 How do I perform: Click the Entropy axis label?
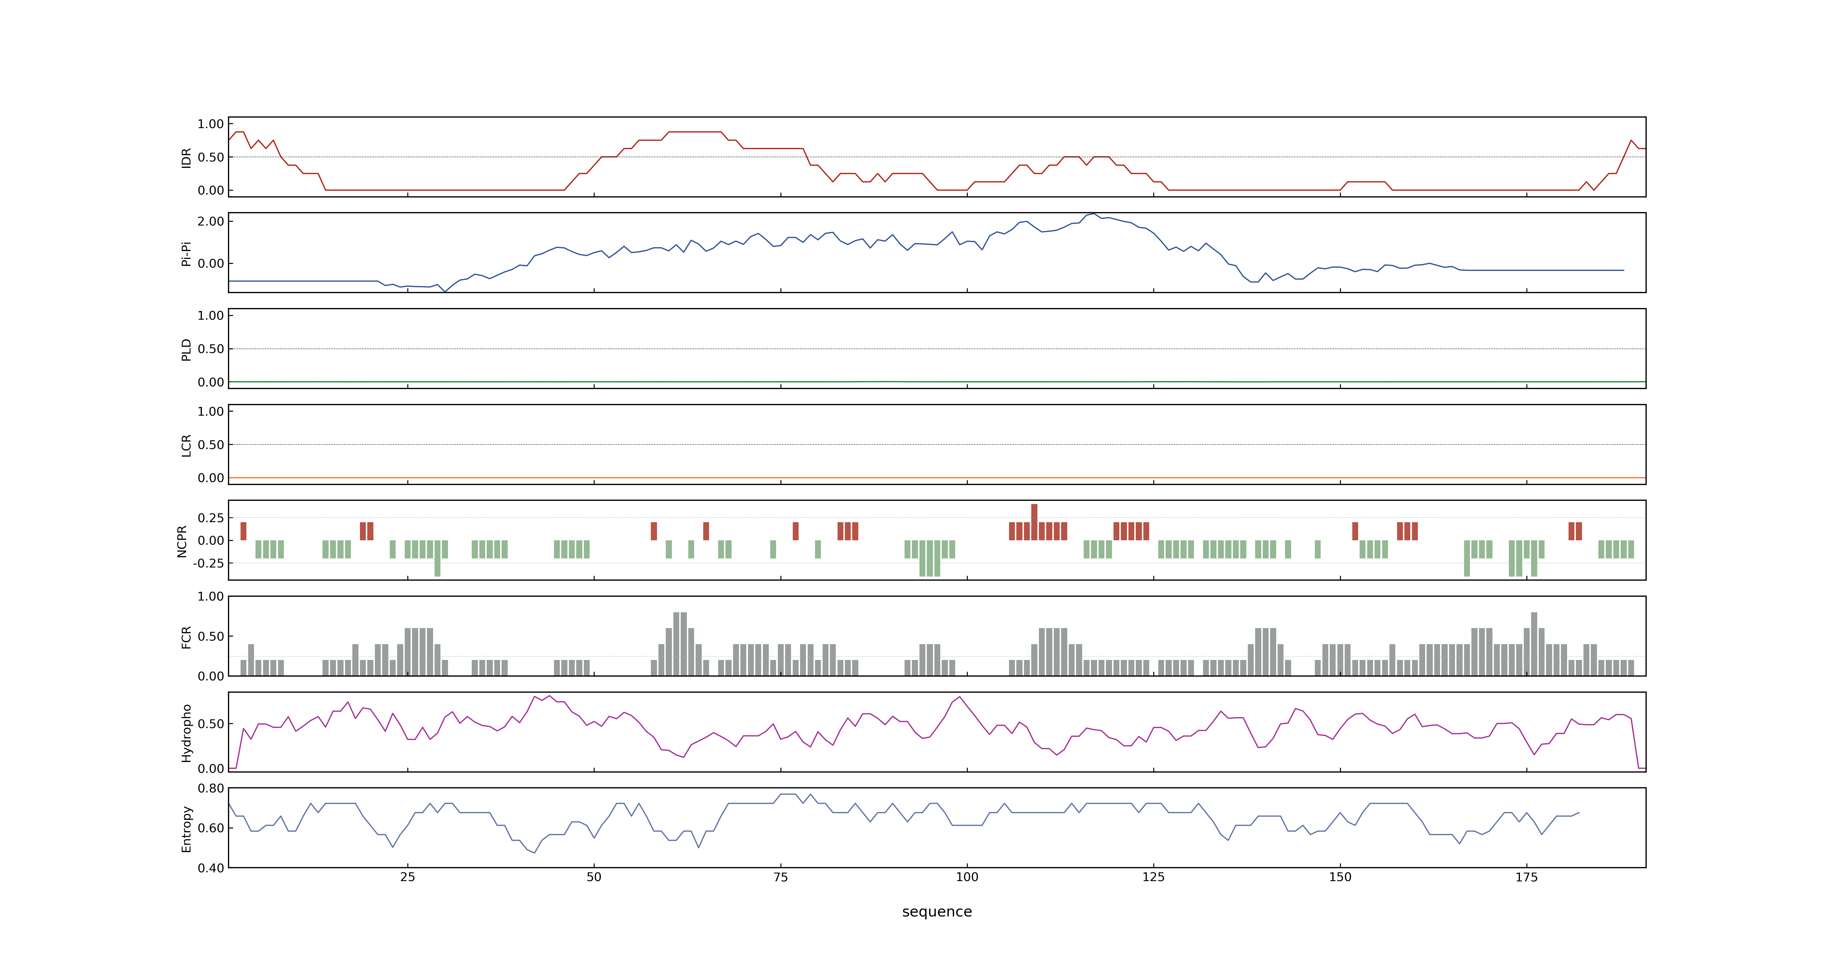click(186, 828)
